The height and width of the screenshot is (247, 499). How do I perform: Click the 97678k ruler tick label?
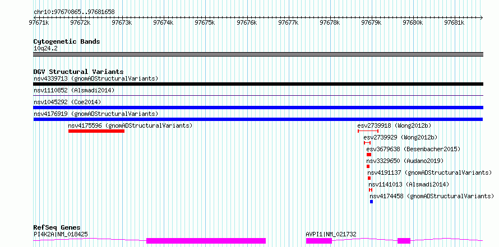pos(330,22)
